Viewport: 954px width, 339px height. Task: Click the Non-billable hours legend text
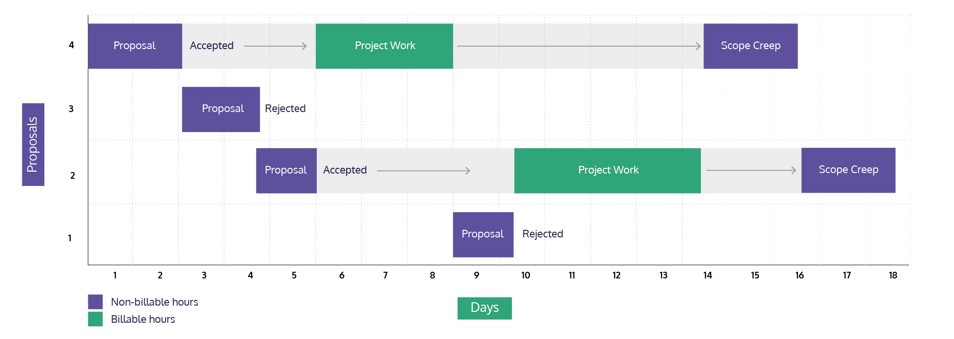[154, 302]
